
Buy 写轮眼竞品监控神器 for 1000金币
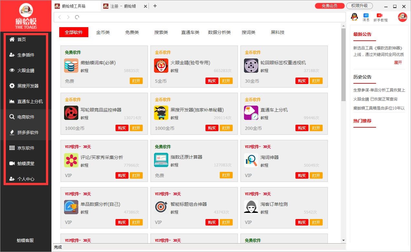[x=122, y=128]
